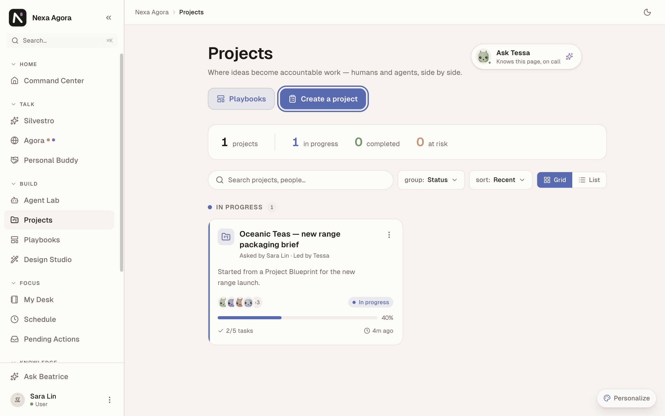This screenshot has height=416, width=665.
Task: Open My Desk
Action: click(x=59, y=300)
